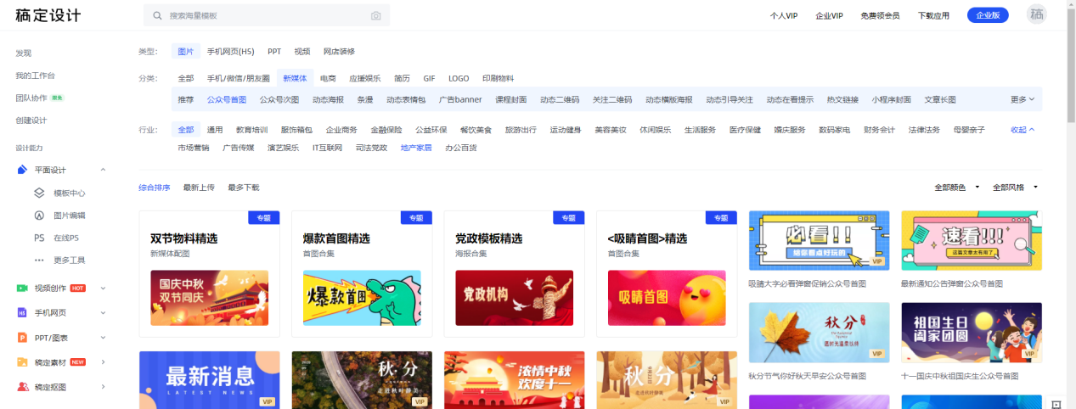The image size is (1076, 409).
Task: Click the 手机网页 H5 icon
Action: point(22,312)
